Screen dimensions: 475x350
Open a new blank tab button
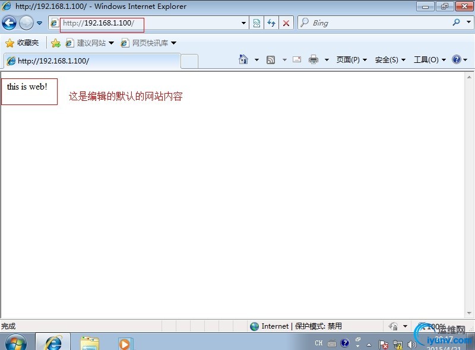(x=189, y=61)
